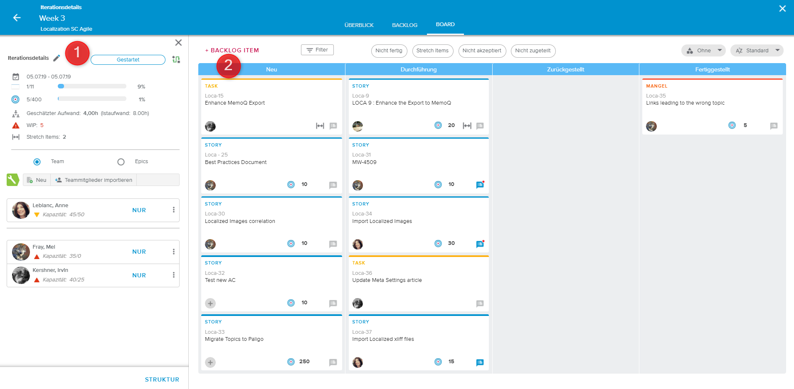Open the Standard sorting dropdown
The width and height of the screenshot is (794, 389).
[757, 51]
